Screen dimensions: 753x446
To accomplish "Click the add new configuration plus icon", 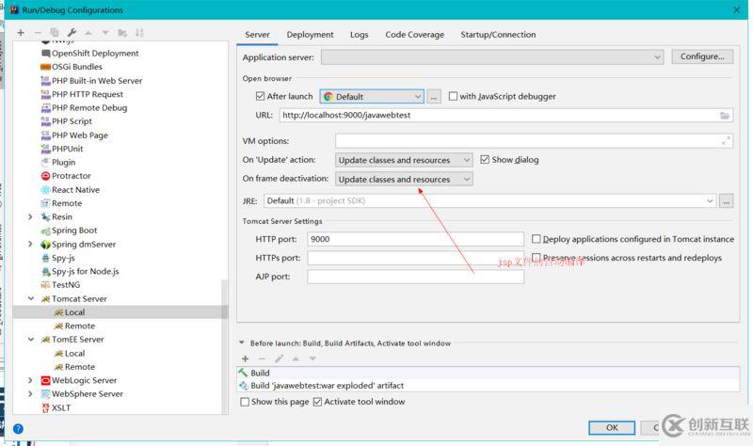I will (21, 33).
